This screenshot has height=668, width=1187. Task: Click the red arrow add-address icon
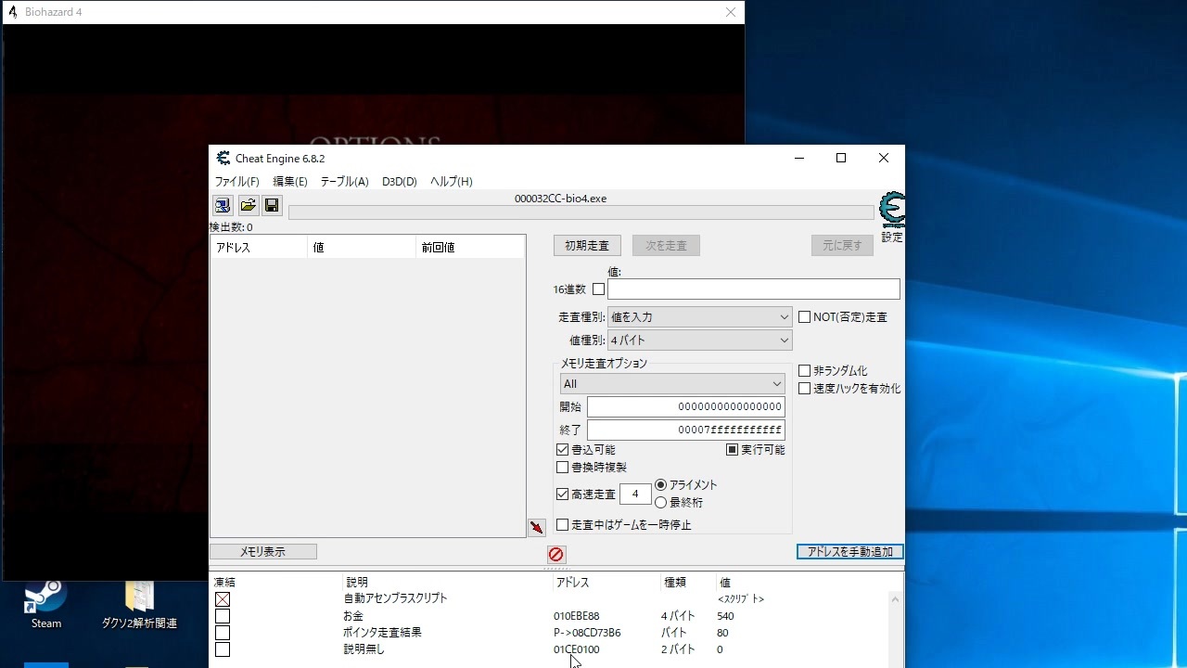click(537, 527)
